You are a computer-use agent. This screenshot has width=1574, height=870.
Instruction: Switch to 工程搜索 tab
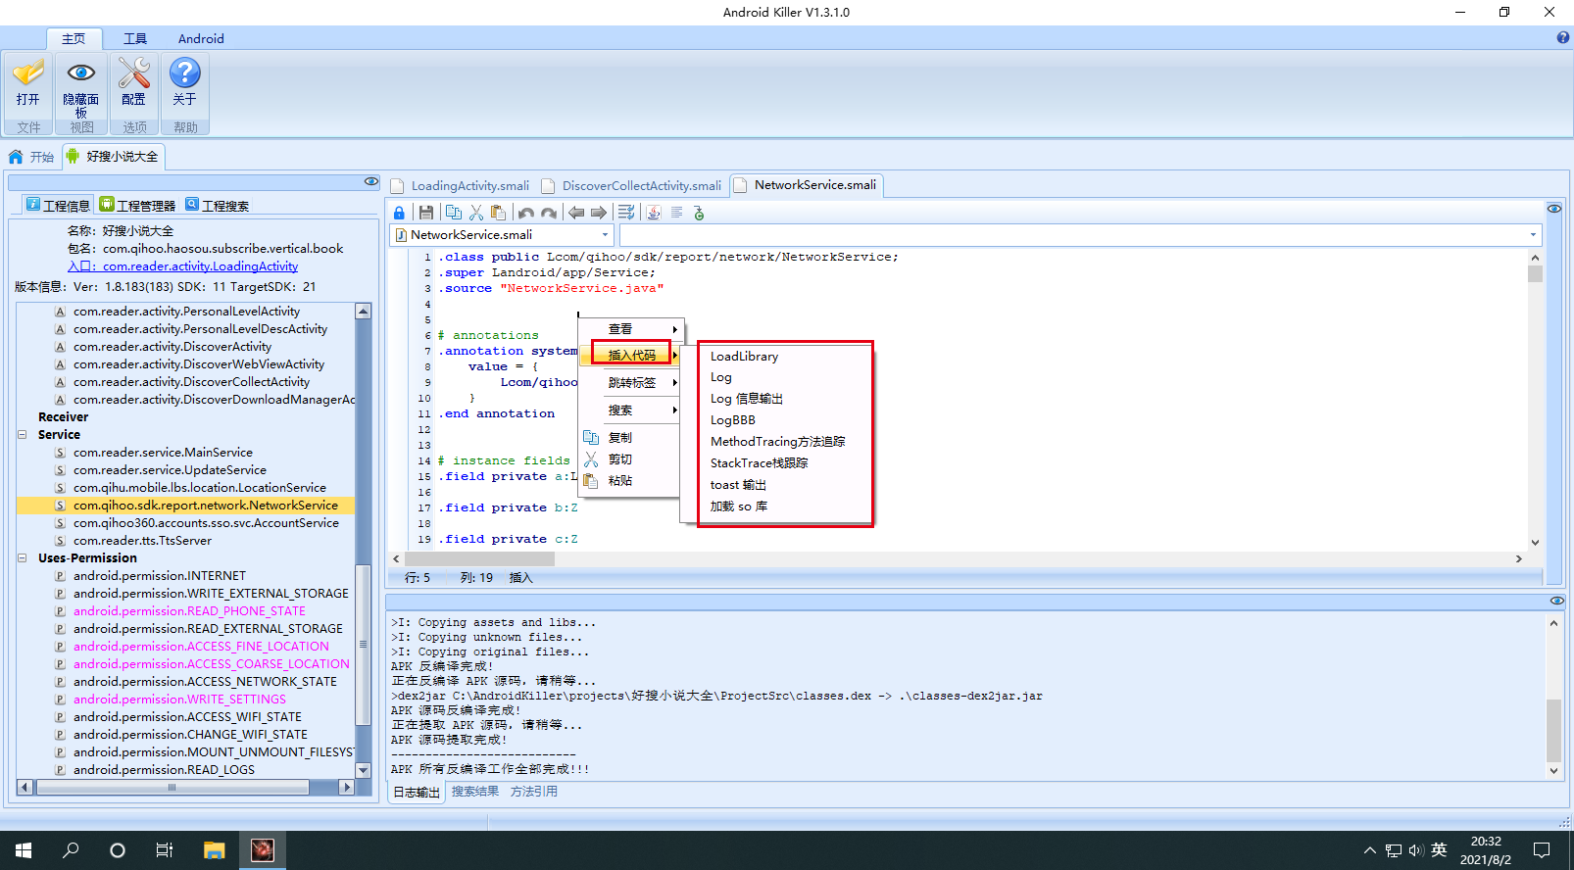click(x=218, y=205)
